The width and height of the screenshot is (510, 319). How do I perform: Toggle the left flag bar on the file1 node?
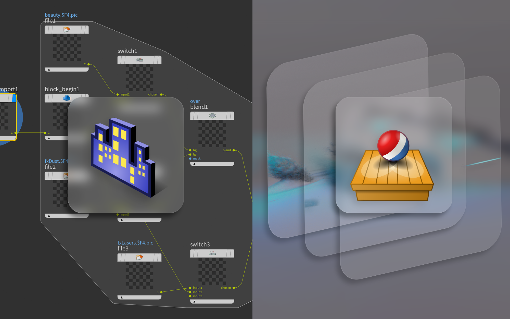pyautogui.click(x=47, y=30)
